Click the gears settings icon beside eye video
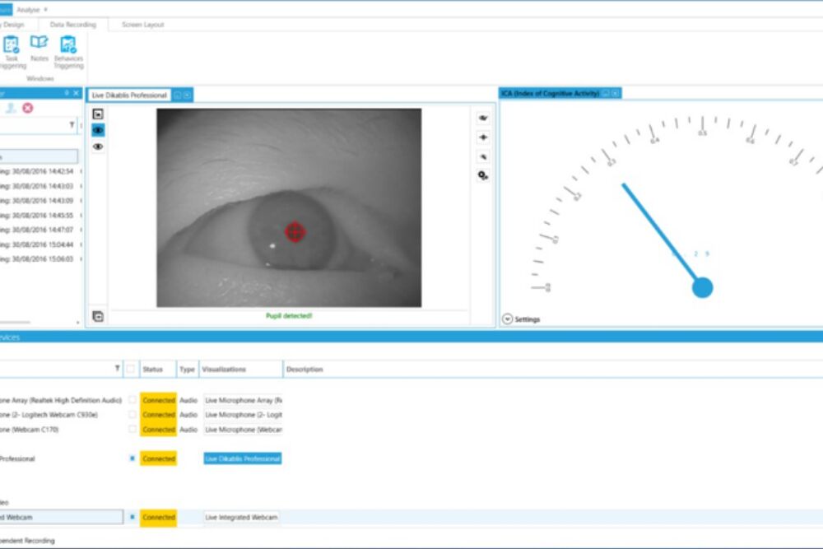This screenshot has height=549, width=823. tap(483, 175)
